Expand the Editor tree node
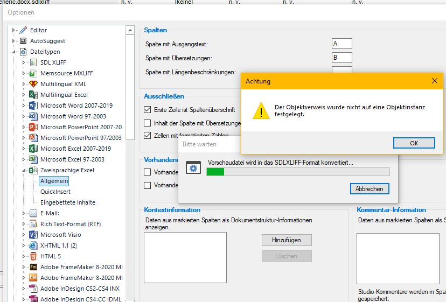Viewport: 446px width, 302px height. [13, 30]
